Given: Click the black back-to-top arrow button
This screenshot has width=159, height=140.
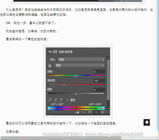Looking at the screenshot, I should click(147, 122).
